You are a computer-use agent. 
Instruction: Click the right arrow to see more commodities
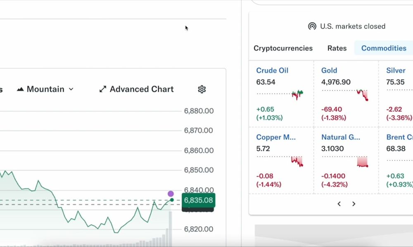pyautogui.click(x=354, y=204)
